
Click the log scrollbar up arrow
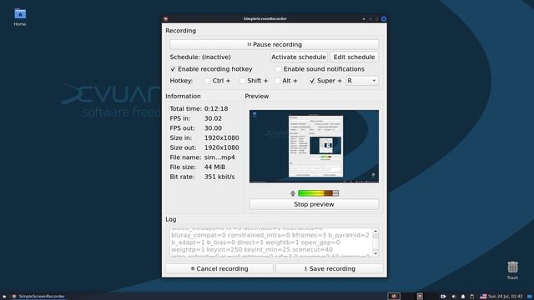(375, 232)
